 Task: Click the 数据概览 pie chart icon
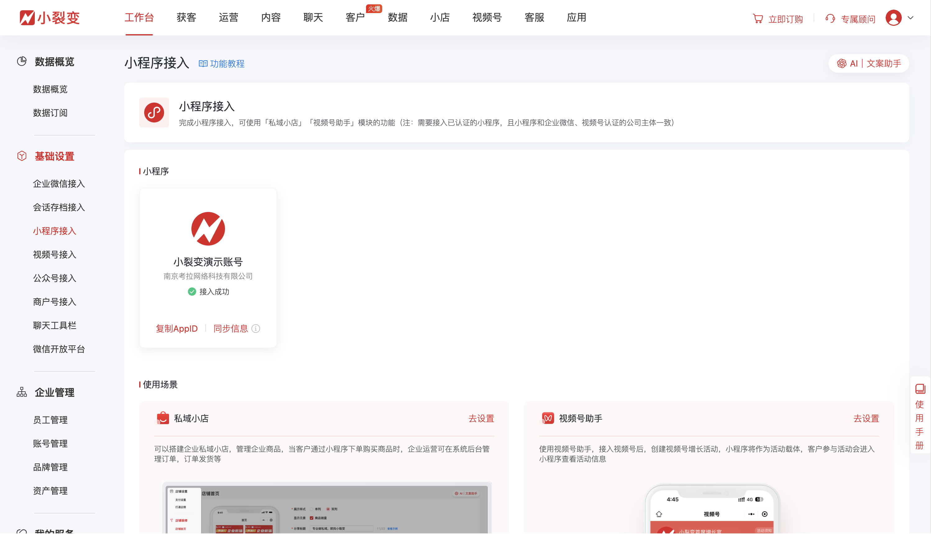pos(22,61)
